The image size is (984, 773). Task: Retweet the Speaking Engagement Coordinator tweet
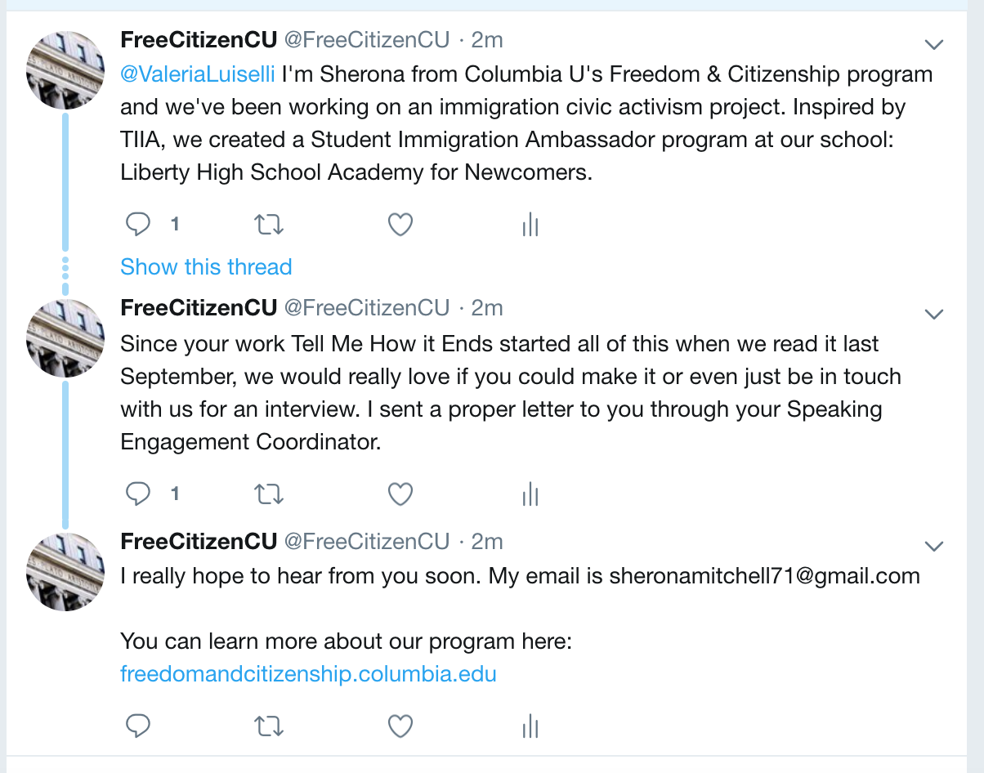269,494
